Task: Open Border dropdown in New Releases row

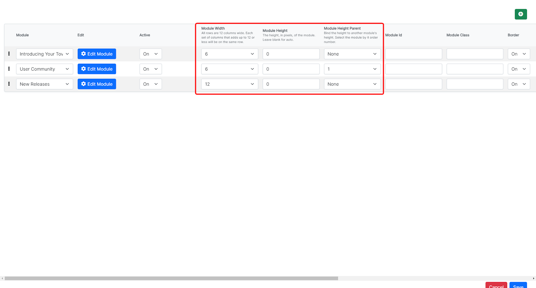Action: coord(519,84)
